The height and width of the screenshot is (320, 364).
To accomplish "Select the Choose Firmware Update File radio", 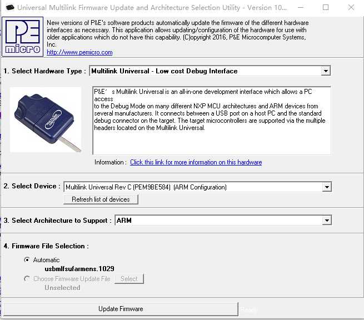I will pos(27,278).
